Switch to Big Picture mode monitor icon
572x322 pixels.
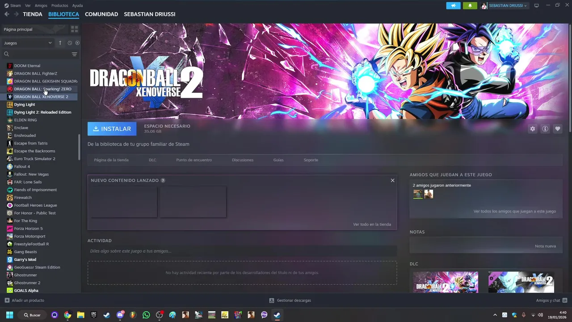pyautogui.click(x=536, y=5)
